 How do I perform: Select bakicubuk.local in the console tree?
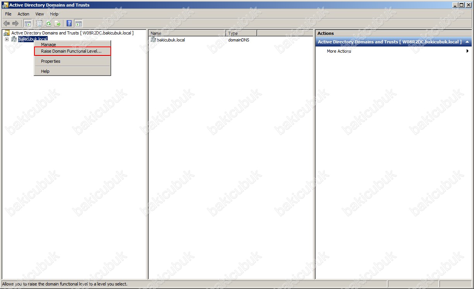33,39
